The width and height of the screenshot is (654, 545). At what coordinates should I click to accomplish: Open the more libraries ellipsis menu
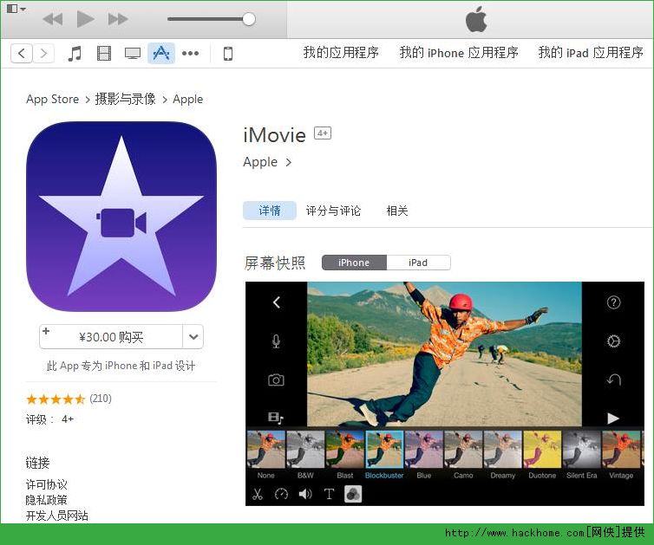pos(190,54)
